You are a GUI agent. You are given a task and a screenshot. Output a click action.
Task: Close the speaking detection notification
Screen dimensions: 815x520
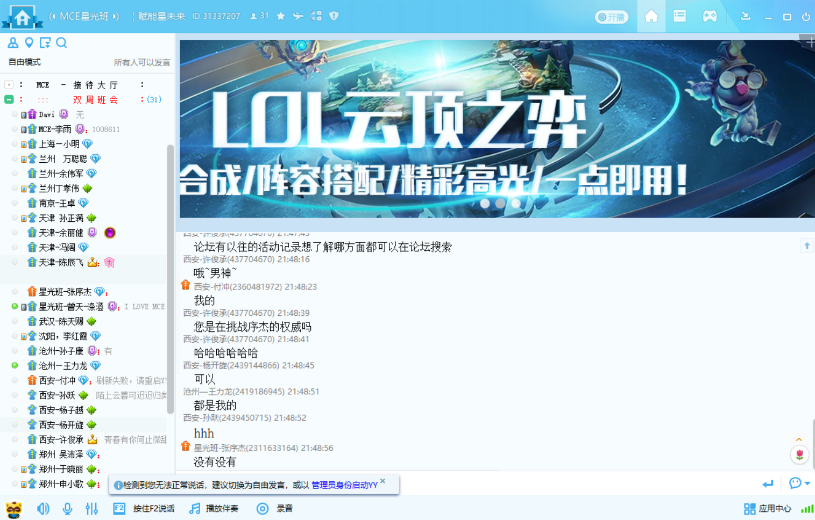pos(383,481)
